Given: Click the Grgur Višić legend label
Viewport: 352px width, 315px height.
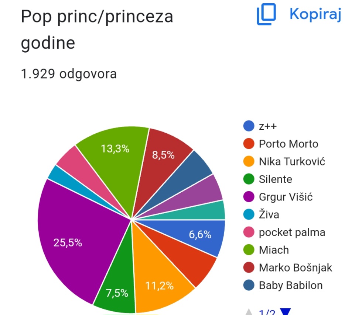Looking at the screenshot, I should click(x=286, y=197).
